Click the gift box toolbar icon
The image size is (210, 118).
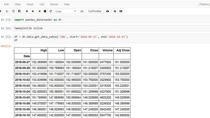tap(115, 11)
